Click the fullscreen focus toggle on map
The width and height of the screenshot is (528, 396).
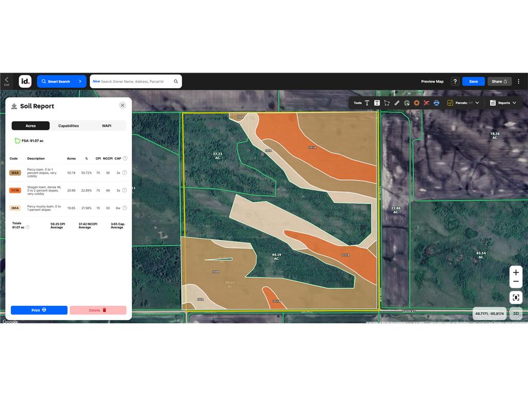click(516, 297)
